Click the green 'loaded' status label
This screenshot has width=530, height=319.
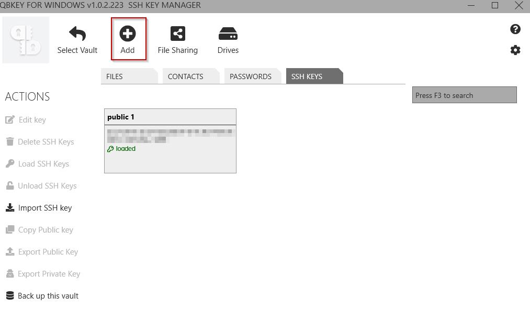pos(126,149)
